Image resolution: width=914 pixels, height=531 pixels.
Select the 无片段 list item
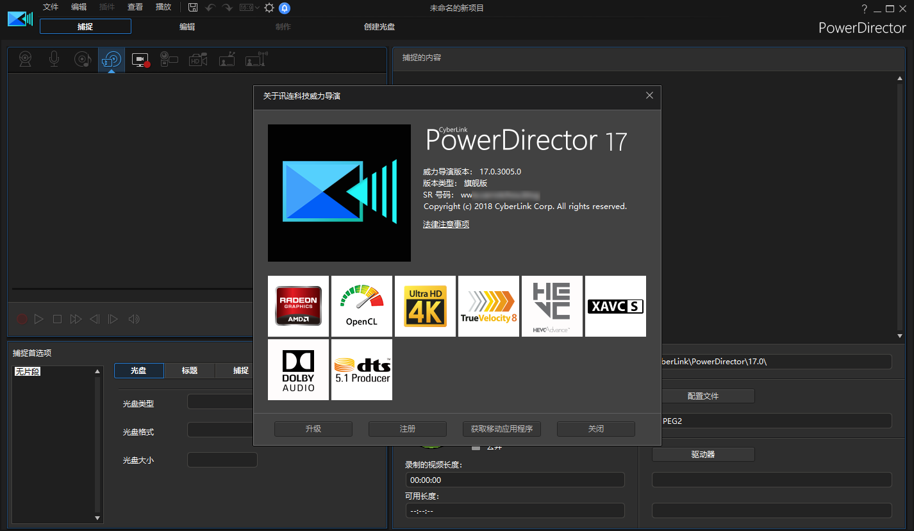(x=28, y=371)
